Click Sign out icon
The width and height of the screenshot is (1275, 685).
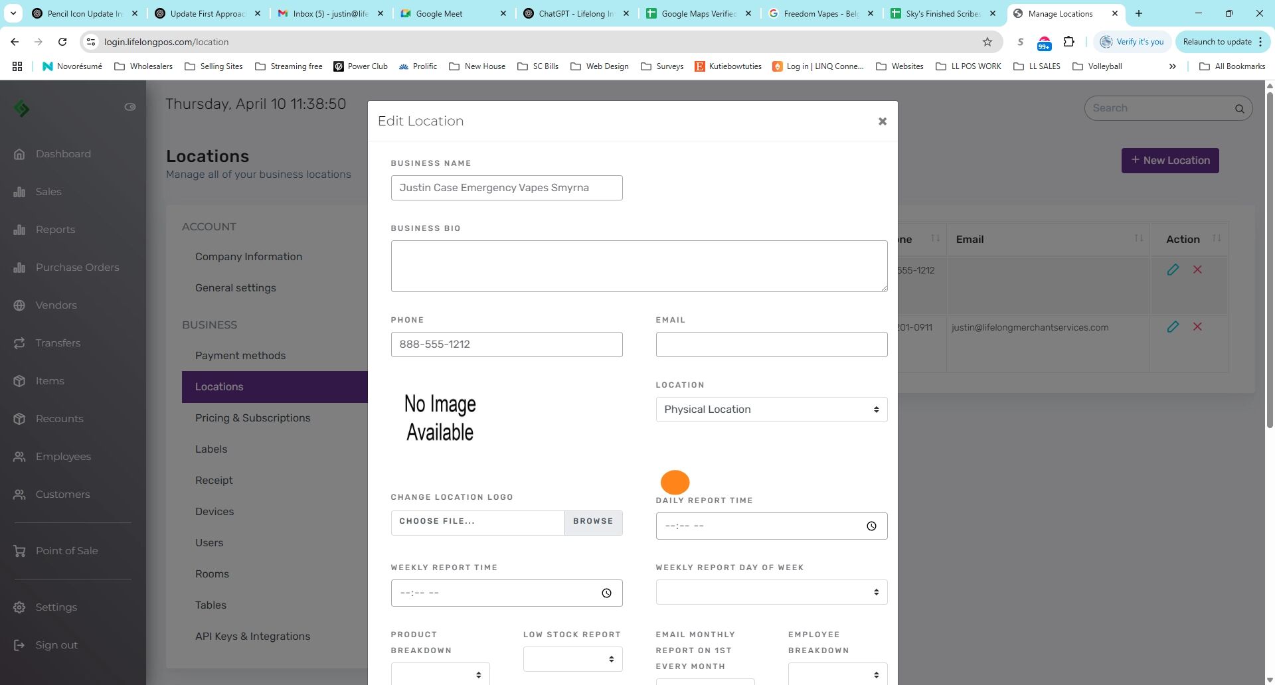coord(19,645)
